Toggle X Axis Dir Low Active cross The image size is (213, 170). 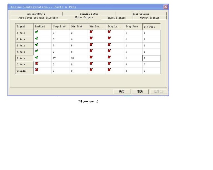pyautogui.click(x=91, y=32)
